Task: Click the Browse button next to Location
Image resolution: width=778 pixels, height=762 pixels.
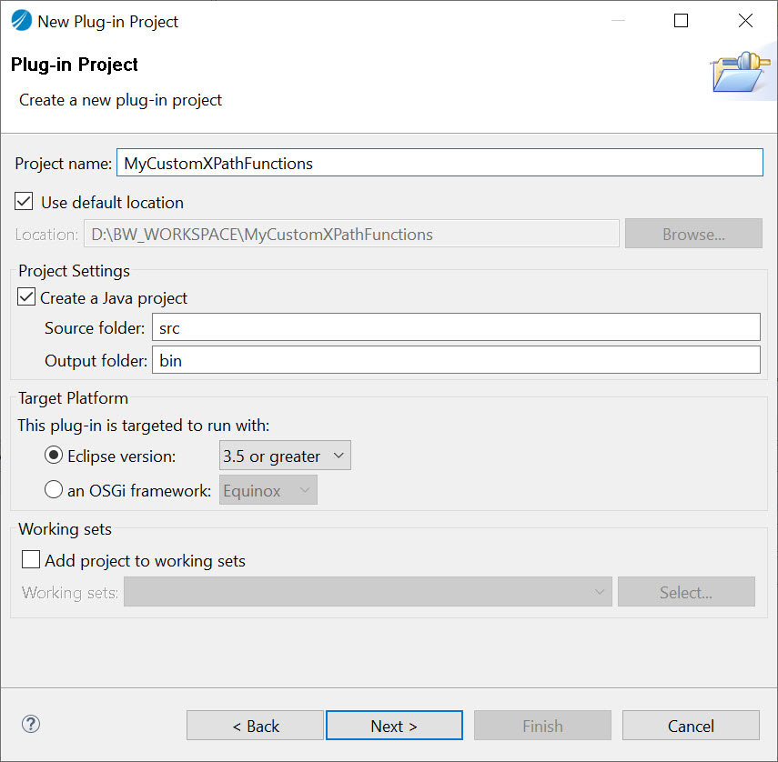Action: point(692,233)
